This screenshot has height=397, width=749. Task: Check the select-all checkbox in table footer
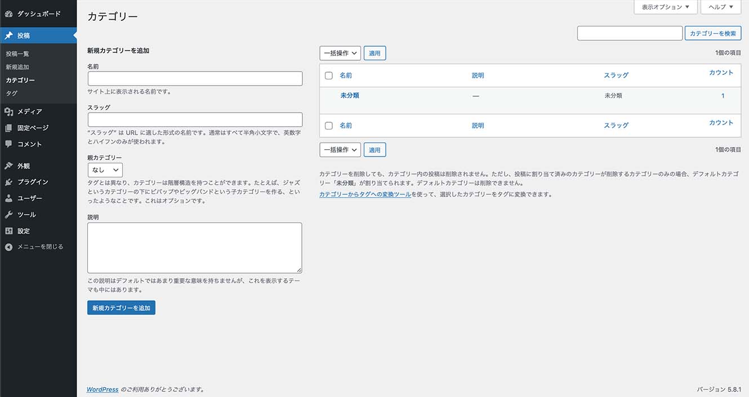[x=329, y=126]
